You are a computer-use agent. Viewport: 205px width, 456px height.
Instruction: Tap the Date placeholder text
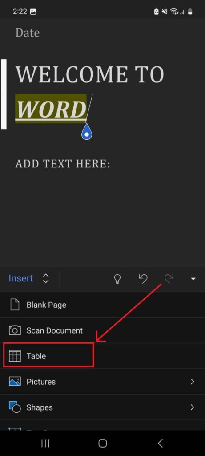click(28, 33)
